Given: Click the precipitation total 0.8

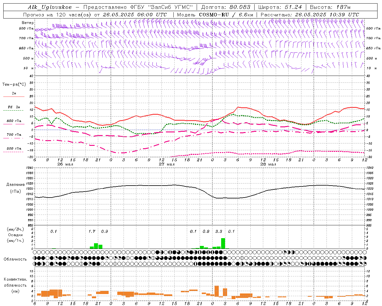Looking at the screenshot, I should click(x=206, y=231).
